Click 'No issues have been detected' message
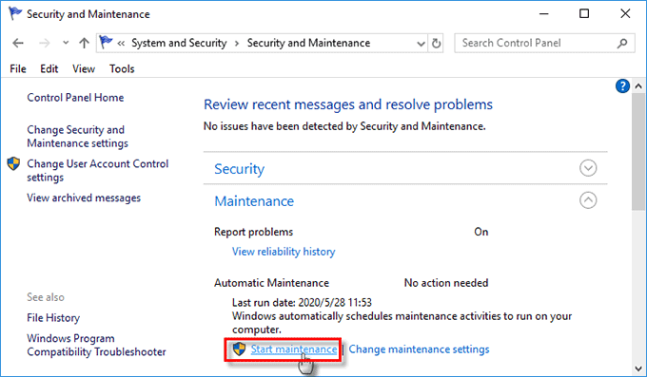647x377 pixels. [x=344, y=126]
